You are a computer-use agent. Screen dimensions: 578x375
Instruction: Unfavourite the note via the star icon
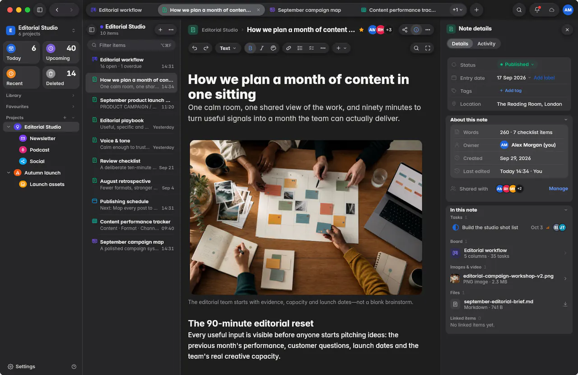click(x=361, y=30)
